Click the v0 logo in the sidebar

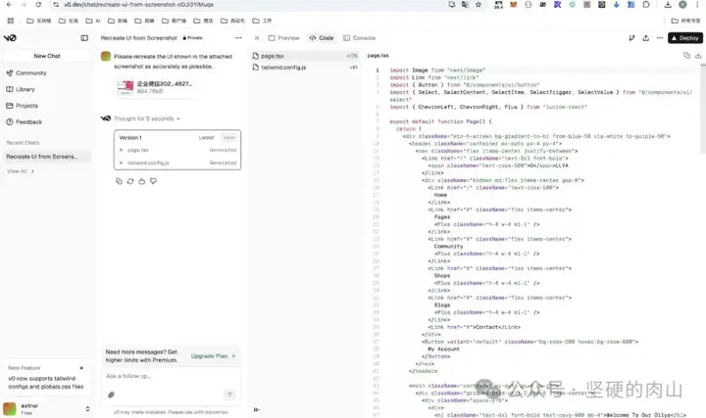click(10, 38)
